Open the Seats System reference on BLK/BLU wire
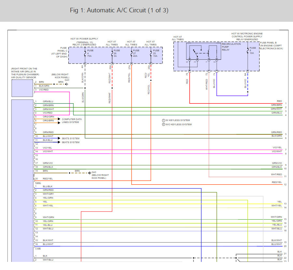This screenshot has height=270, width=293. [x=71, y=142]
